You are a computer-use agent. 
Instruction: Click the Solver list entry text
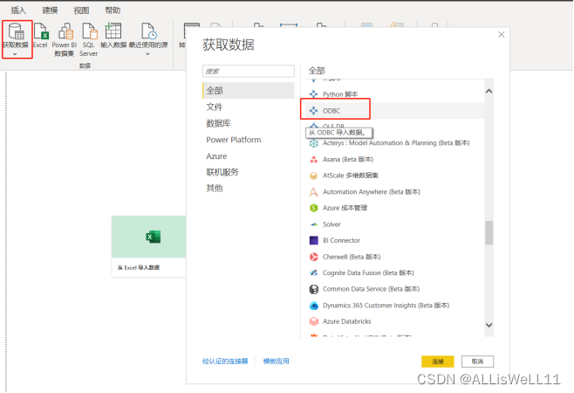click(331, 224)
